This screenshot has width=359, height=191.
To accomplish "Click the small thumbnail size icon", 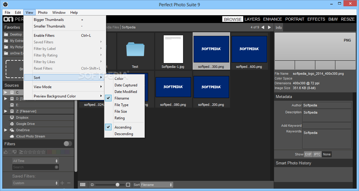I will pos(92,185).
